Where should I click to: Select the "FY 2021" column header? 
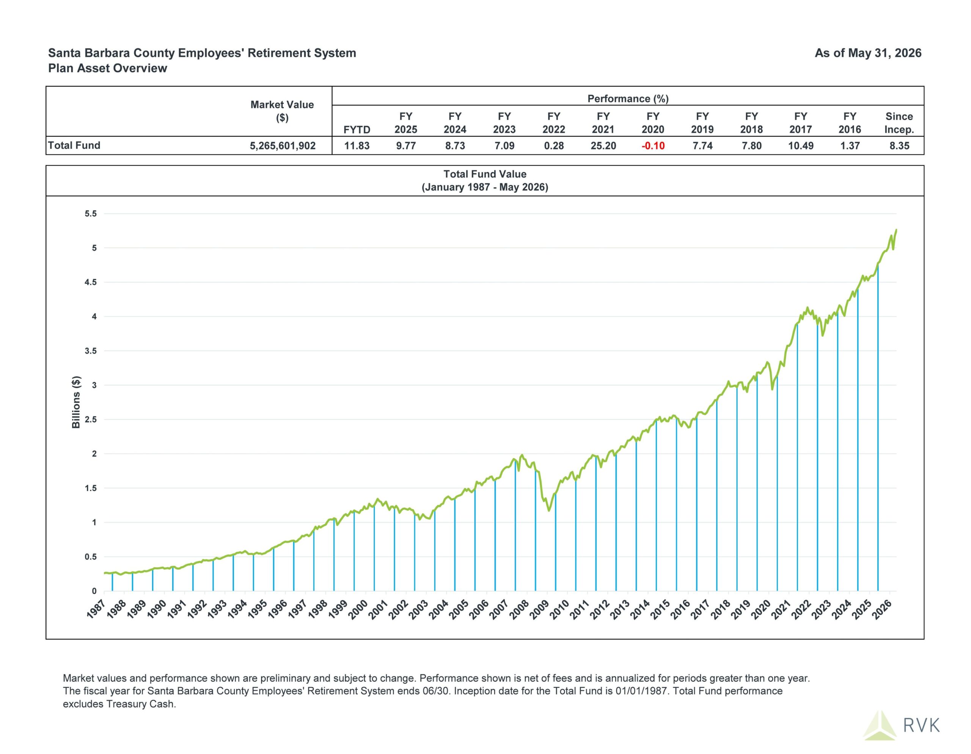[603, 123]
